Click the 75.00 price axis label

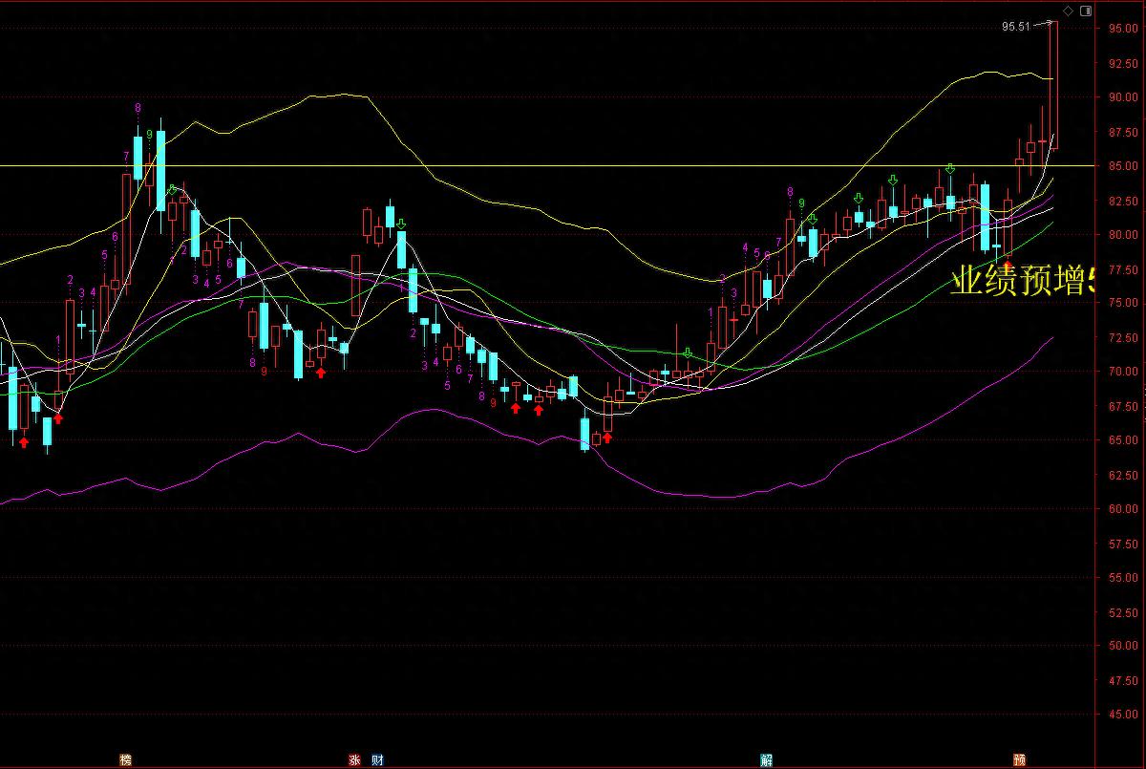tap(1122, 303)
